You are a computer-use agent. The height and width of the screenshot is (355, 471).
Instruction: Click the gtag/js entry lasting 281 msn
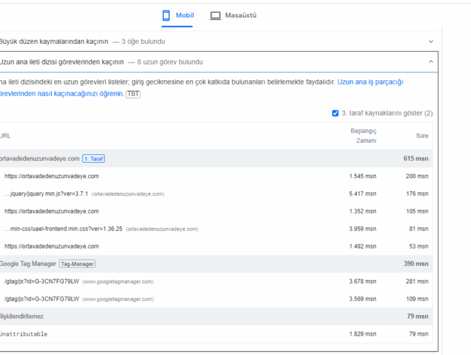(41, 281)
